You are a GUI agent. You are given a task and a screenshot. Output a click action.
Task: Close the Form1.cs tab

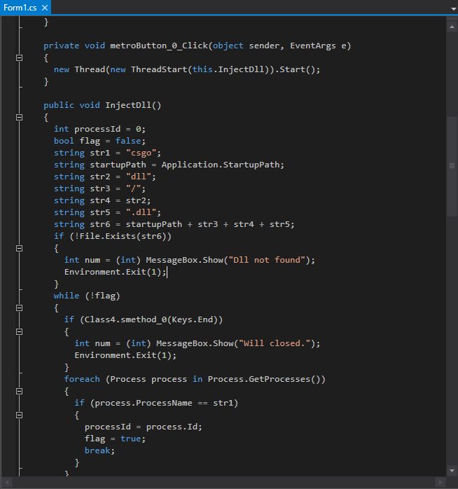point(45,8)
